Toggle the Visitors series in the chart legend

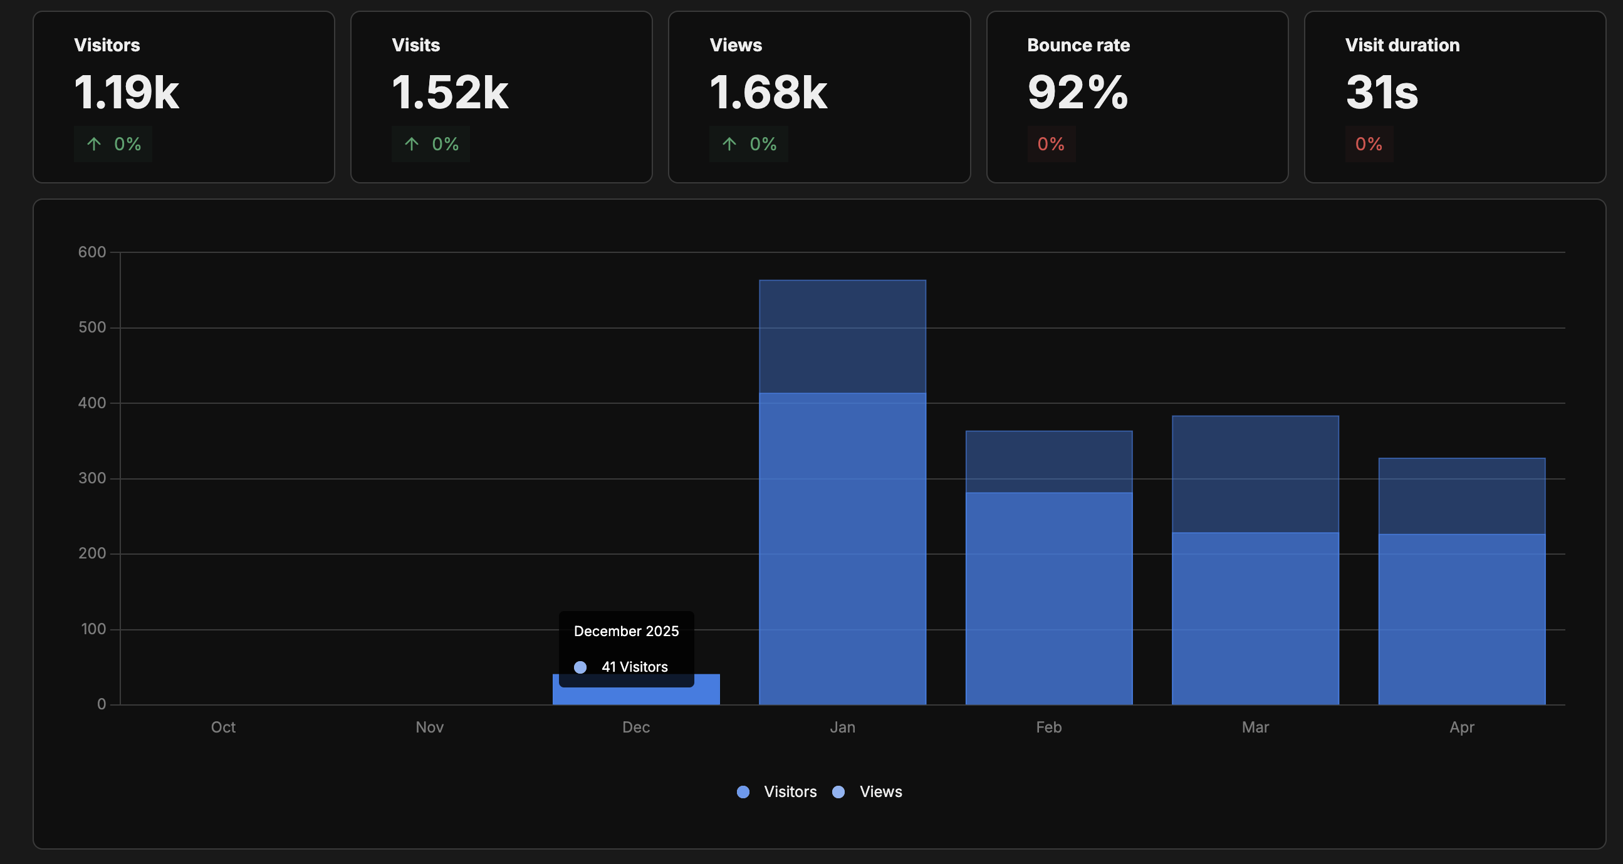(790, 791)
